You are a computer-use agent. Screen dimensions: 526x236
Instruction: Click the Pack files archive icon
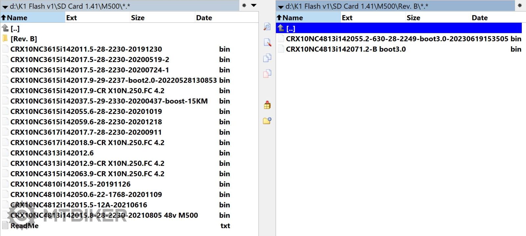click(267, 105)
